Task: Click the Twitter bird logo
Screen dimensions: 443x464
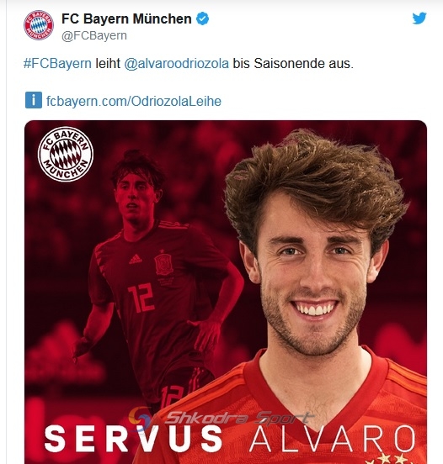Action: 419,18
